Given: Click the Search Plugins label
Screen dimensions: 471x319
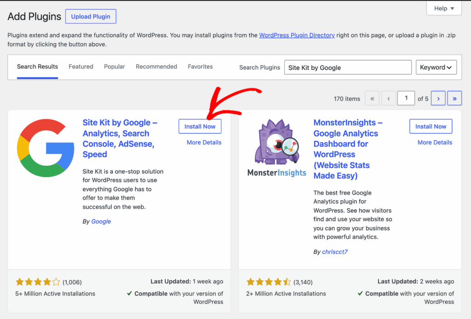Looking at the screenshot, I should [x=259, y=67].
